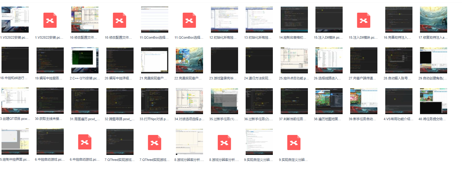Image resolution: width=462 pixels, height=173 pixels.
Task: Click the red-icon file 11.QComBox选择
Action: (x=189, y=20)
